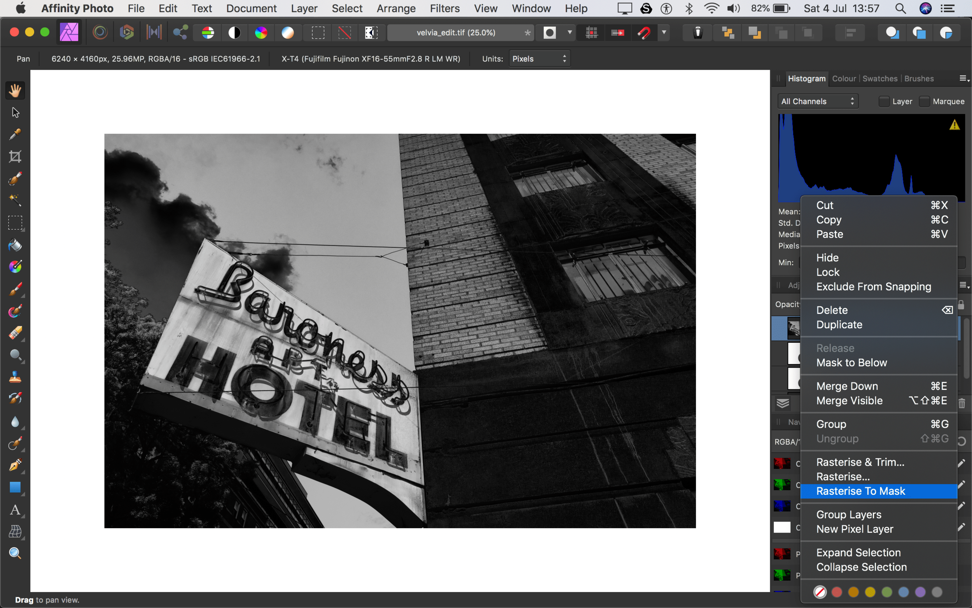
Task: Tag layer with red colour dot
Action: tap(837, 592)
